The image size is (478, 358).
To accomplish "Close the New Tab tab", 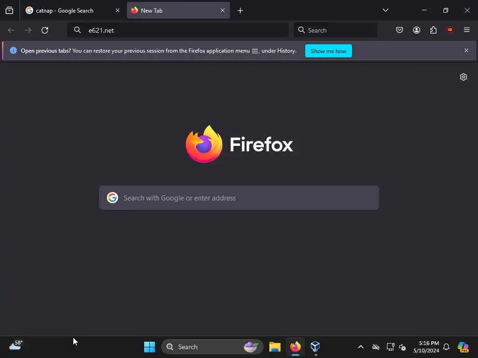I will point(223,10).
